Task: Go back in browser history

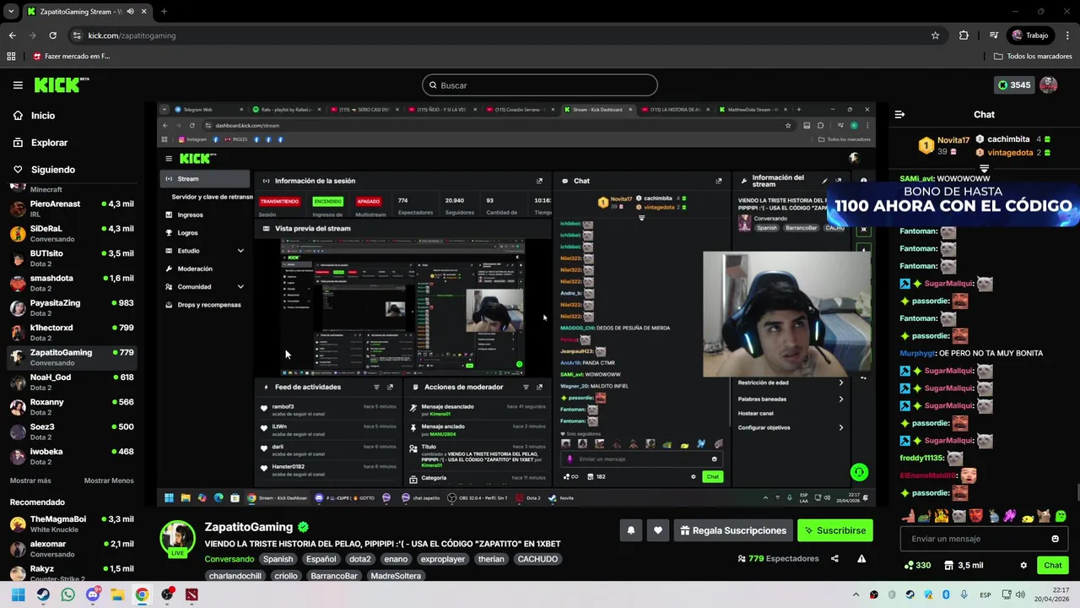Action: click(x=12, y=35)
